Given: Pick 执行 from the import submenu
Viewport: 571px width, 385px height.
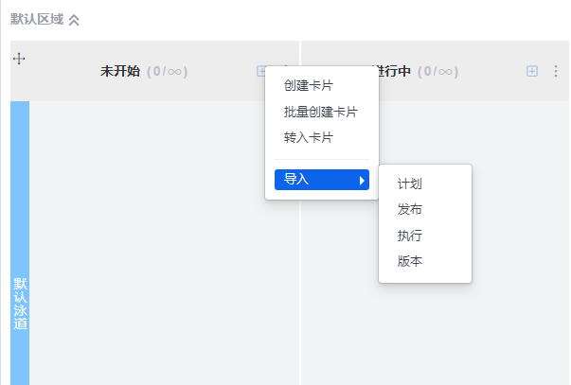Looking at the screenshot, I should click(410, 236).
